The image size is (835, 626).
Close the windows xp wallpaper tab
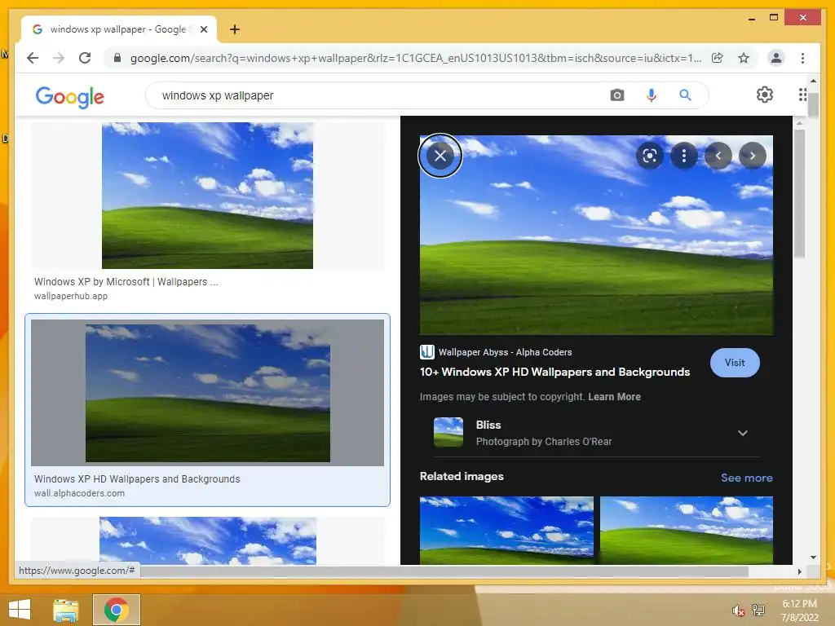[x=203, y=29]
